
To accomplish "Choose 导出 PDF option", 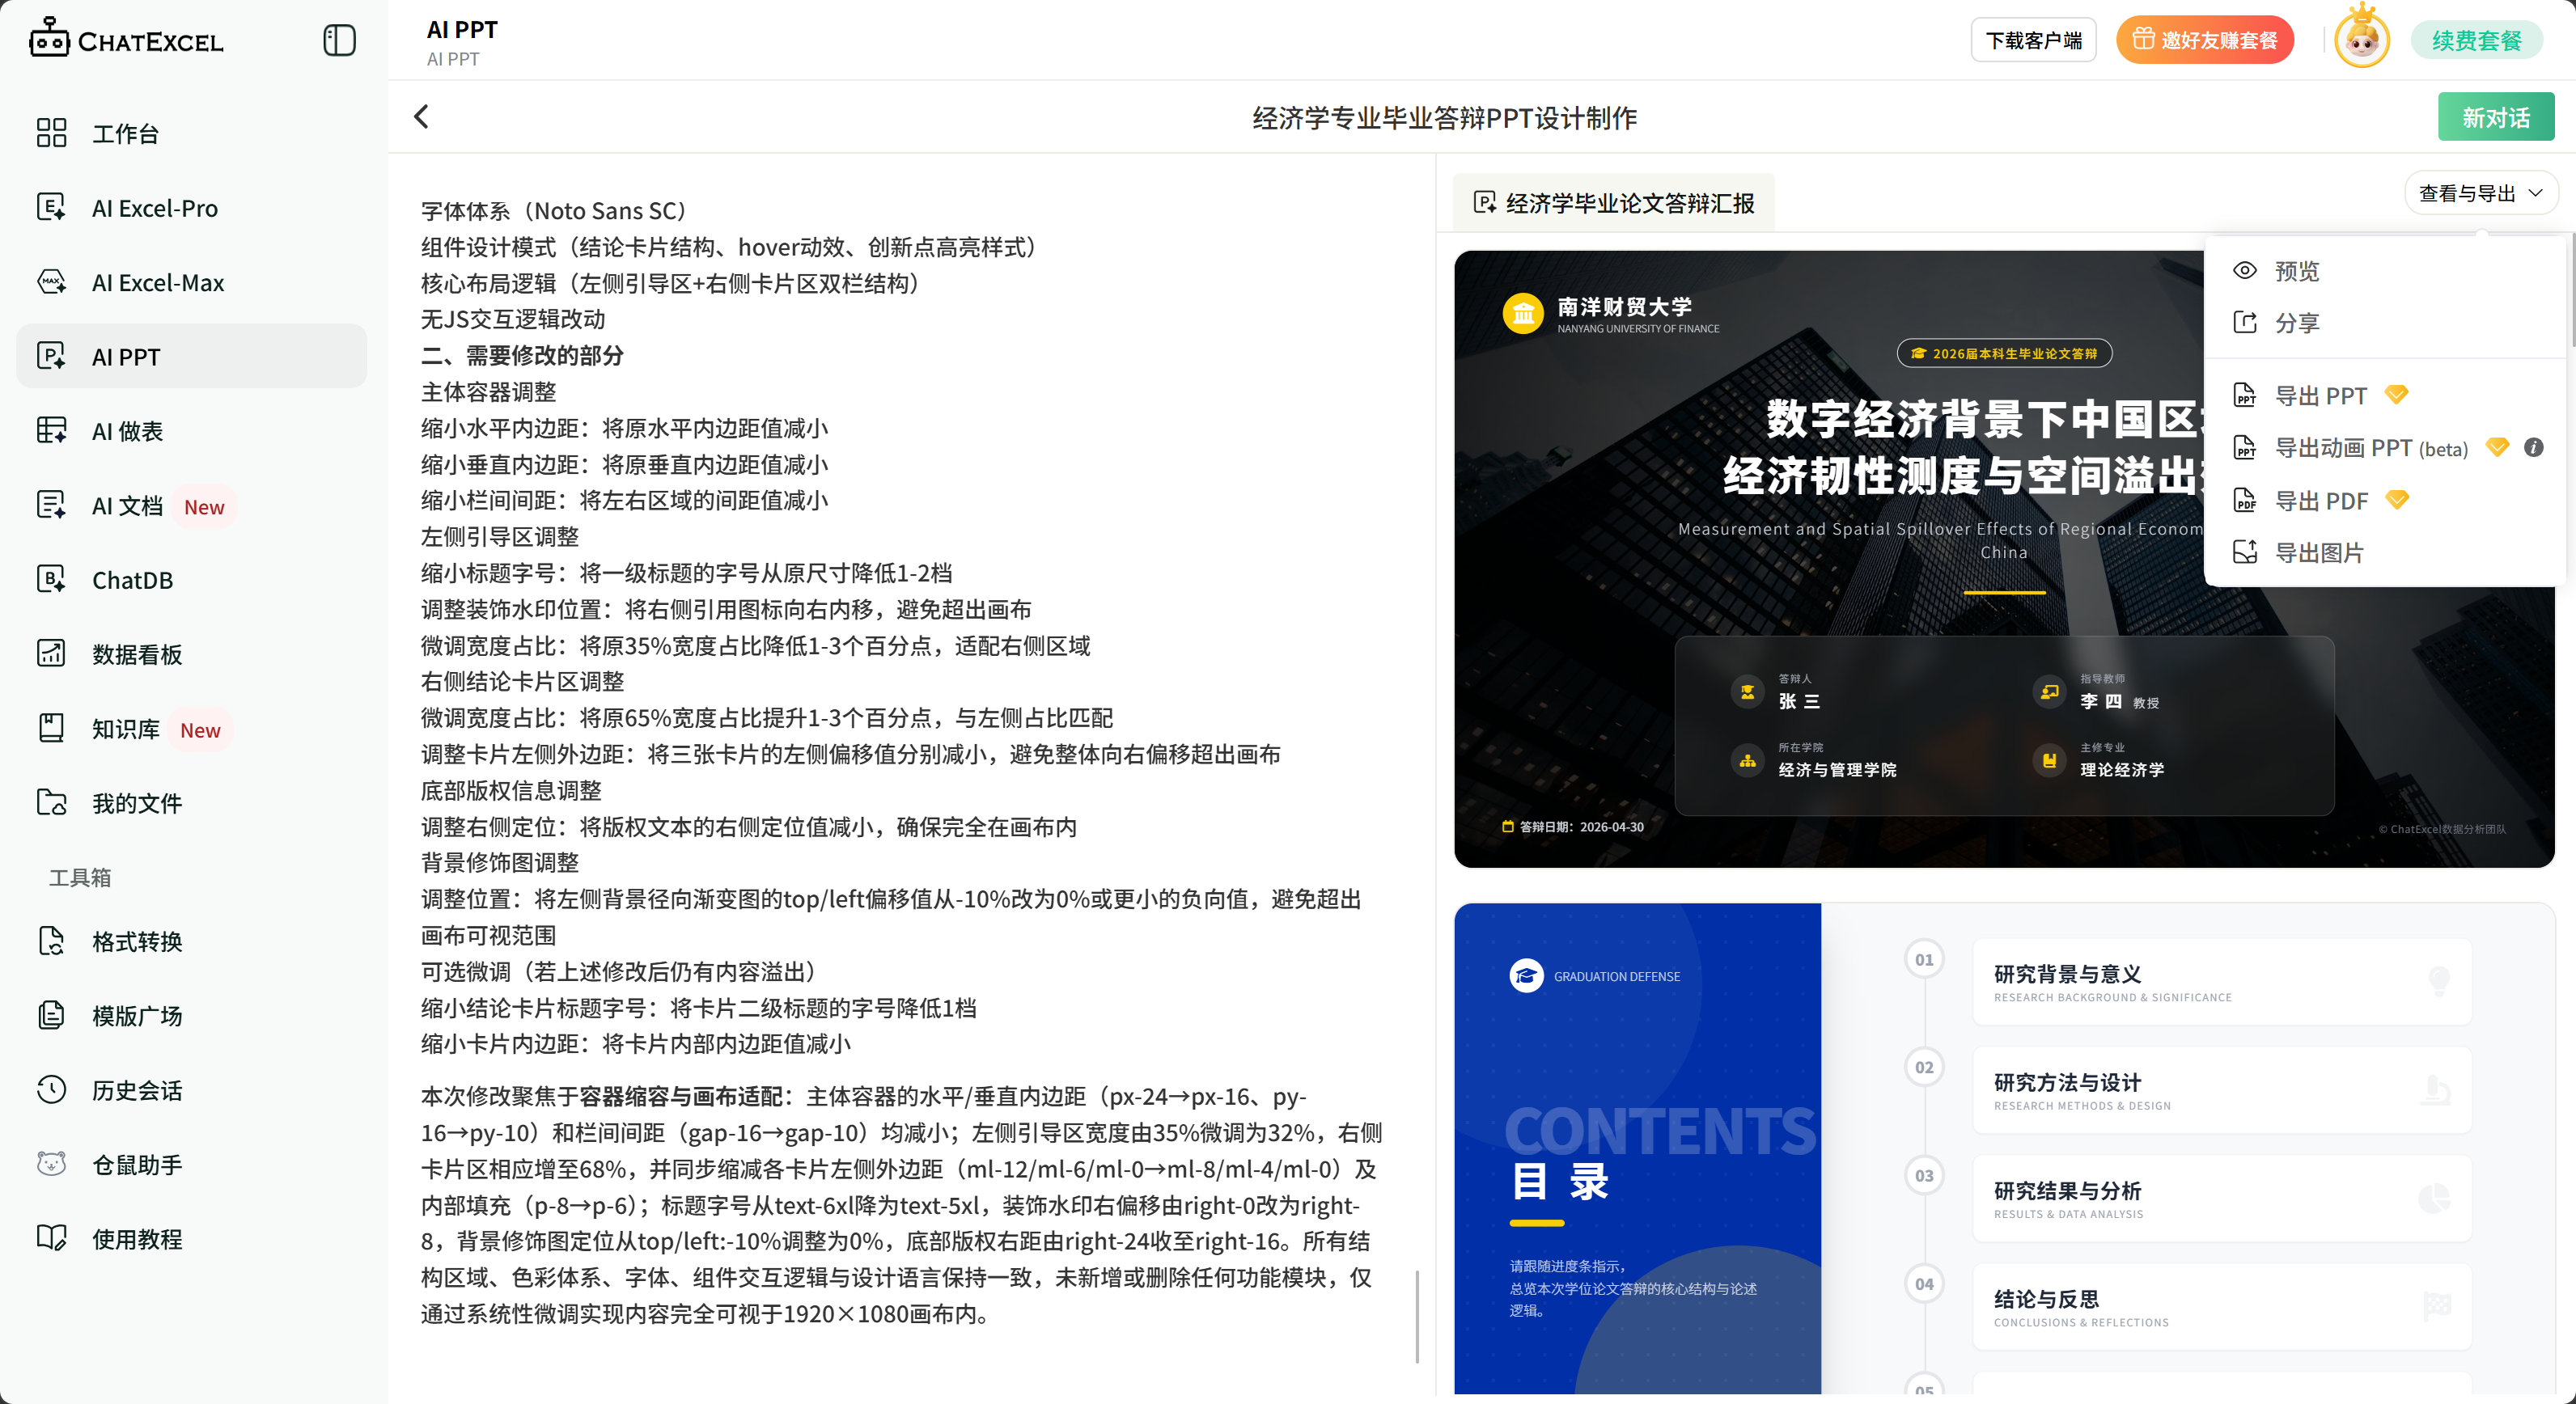I will coord(2384,501).
